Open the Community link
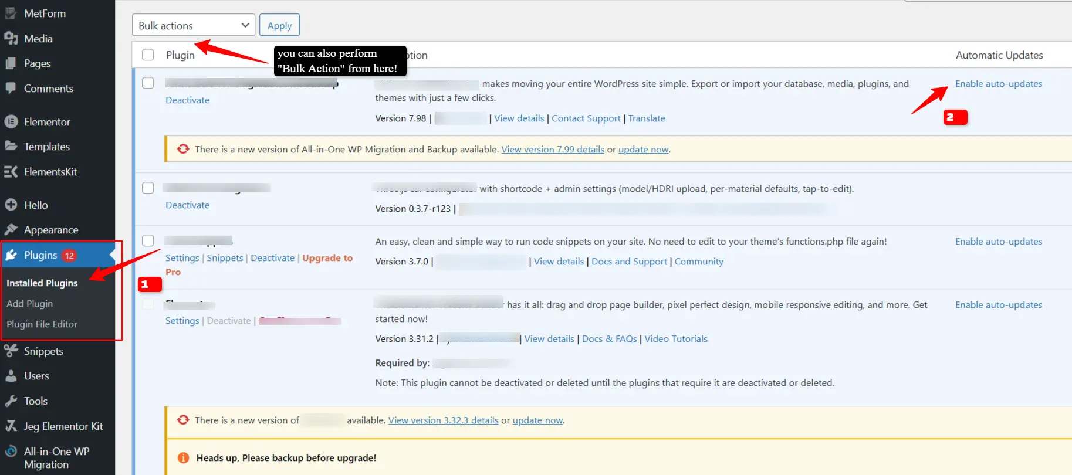This screenshot has height=475, width=1072. (x=699, y=262)
